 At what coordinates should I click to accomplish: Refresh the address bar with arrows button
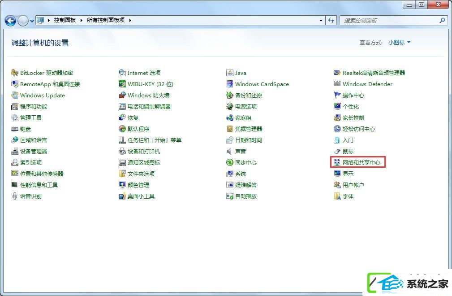[331, 21]
